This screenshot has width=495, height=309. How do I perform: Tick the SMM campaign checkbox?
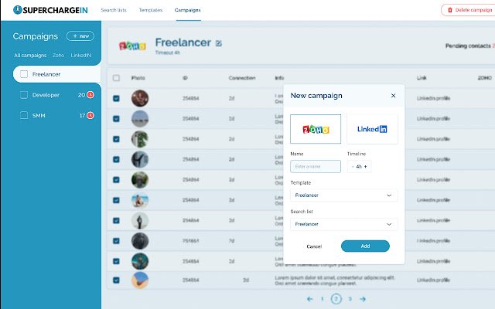click(24, 115)
